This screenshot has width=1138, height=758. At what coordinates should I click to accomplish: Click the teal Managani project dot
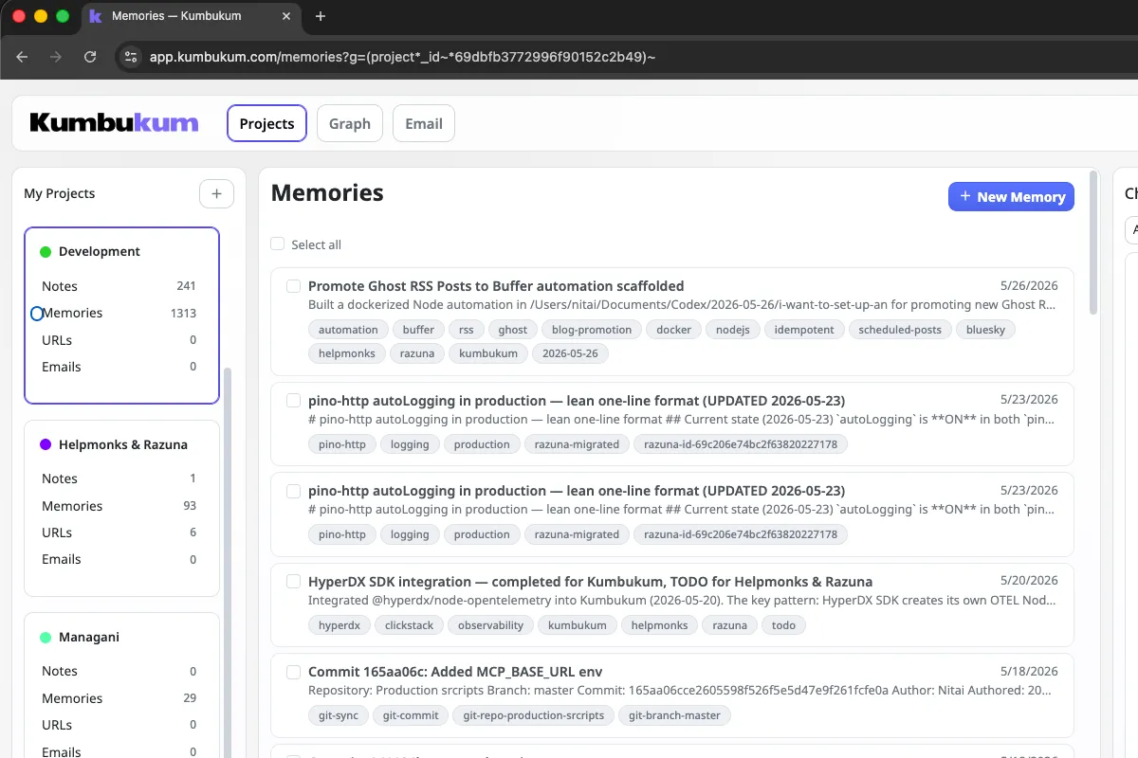(x=45, y=638)
